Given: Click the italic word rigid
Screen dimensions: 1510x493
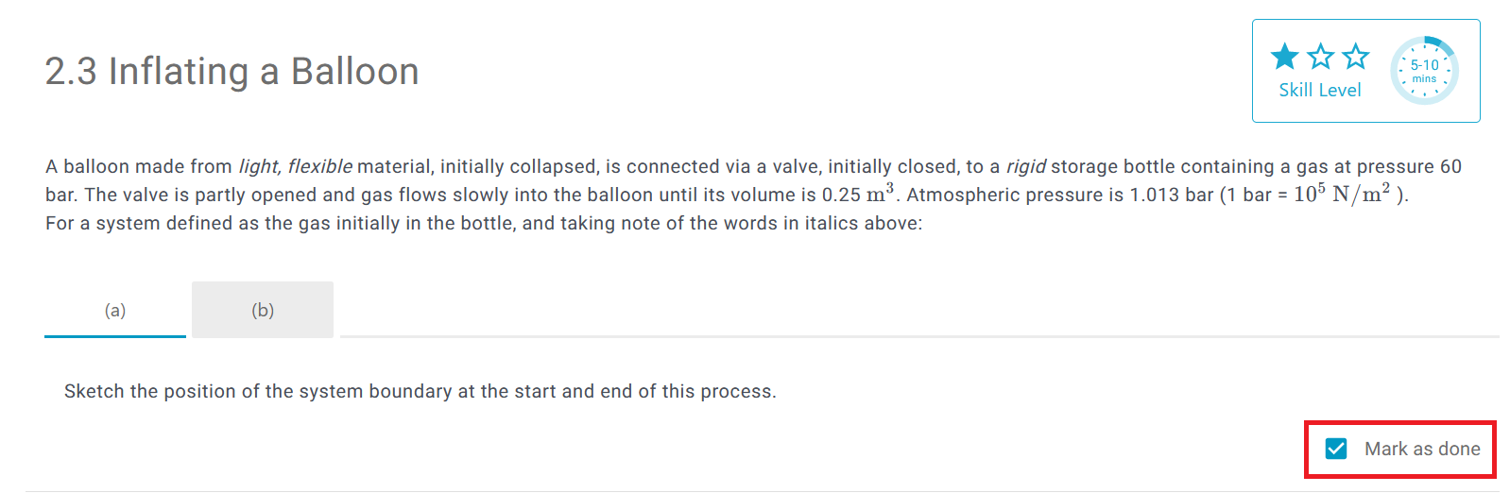Looking at the screenshot, I should pyautogui.click(x=1025, y=167).
